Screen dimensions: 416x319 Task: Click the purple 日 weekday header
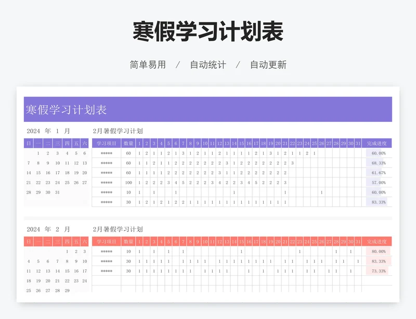click(x=29, y=144)
